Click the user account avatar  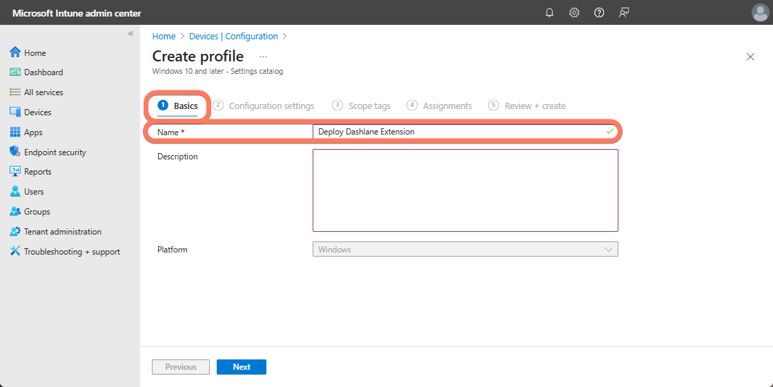click(760, 12)
